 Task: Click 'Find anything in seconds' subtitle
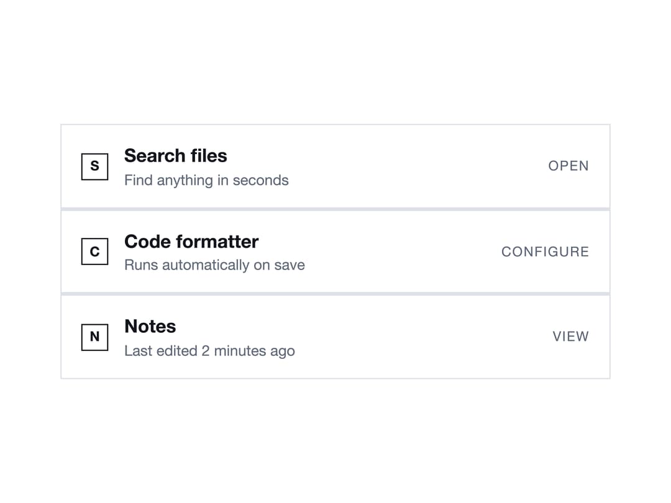click(206, 180)
